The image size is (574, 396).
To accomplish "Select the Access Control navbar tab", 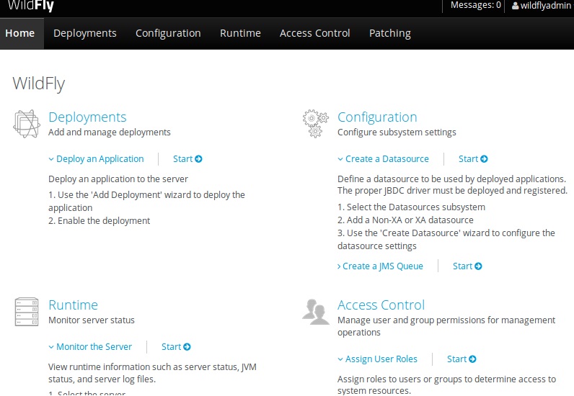I will 315,33.
